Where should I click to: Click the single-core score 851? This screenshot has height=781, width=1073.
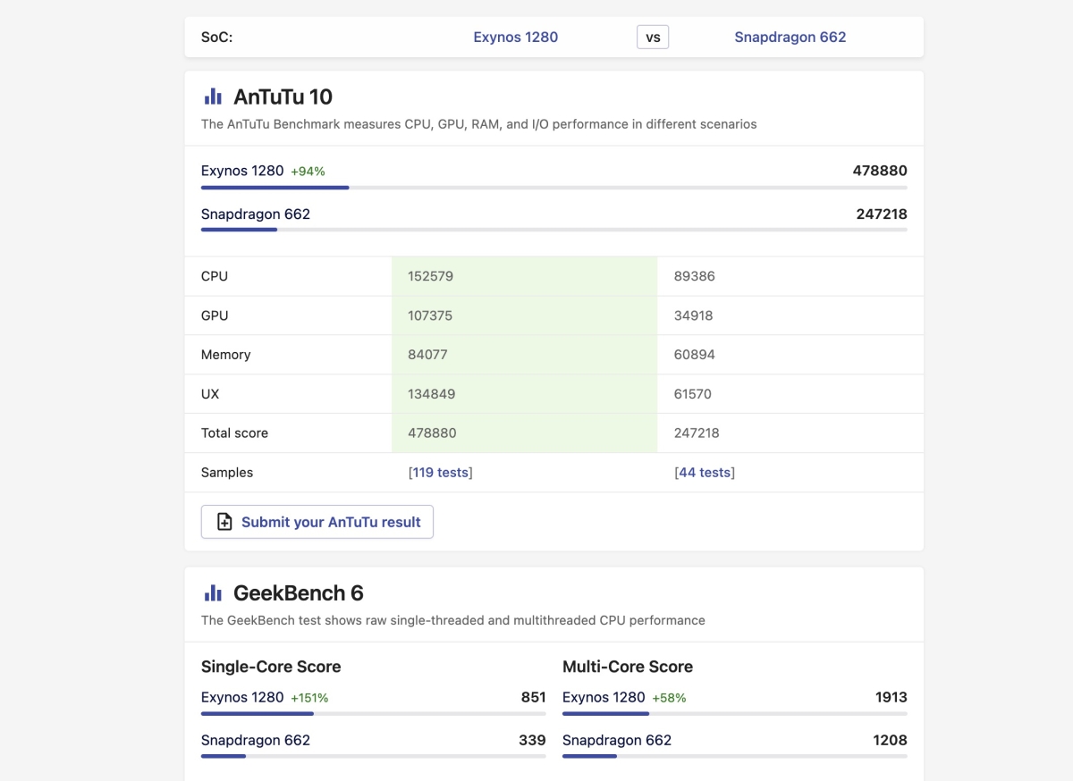coord(534,697)
